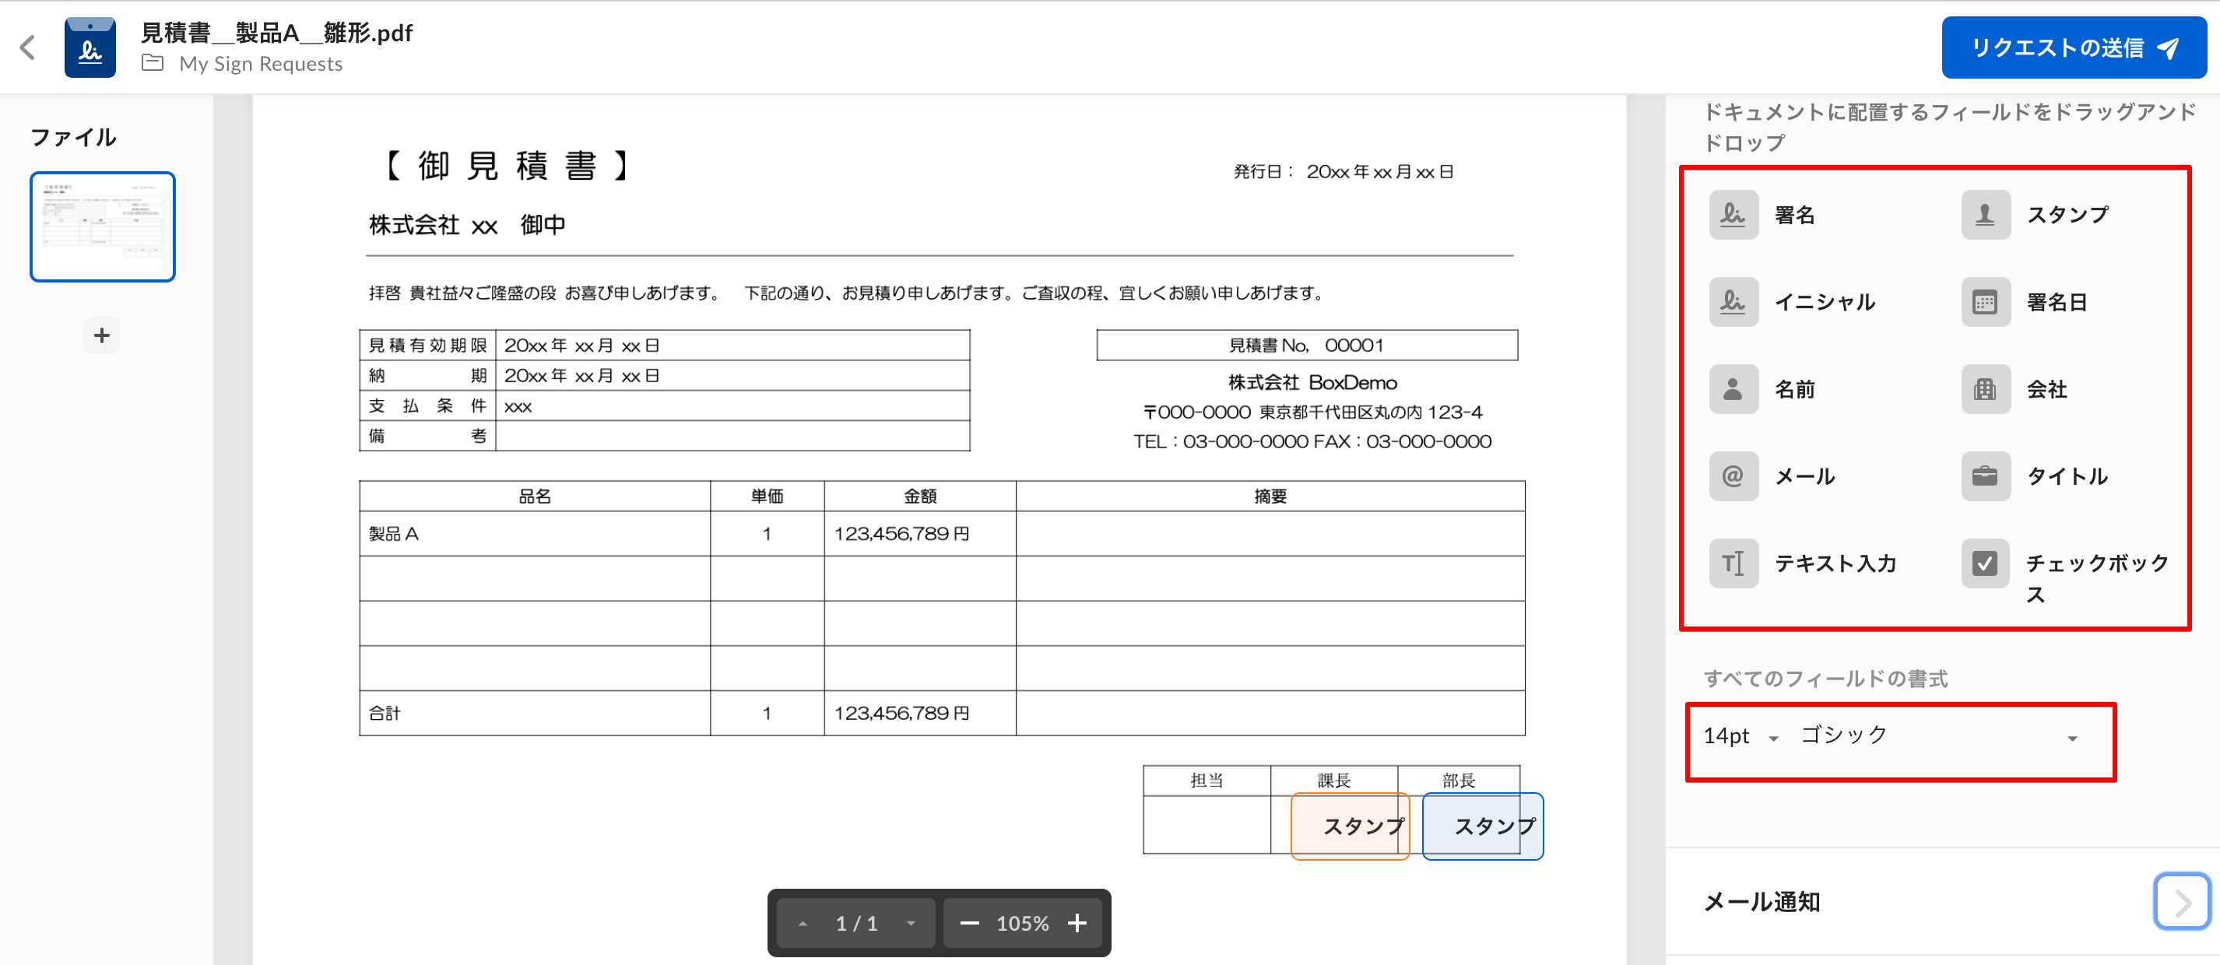
Task: Open the 14pt font size dropdown
Action: tap(1741, 736)
